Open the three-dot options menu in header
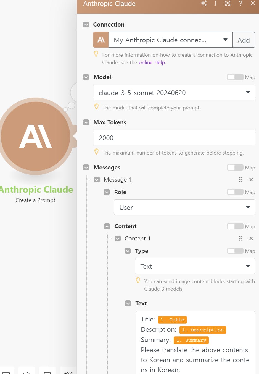 (x=216, y=3)
